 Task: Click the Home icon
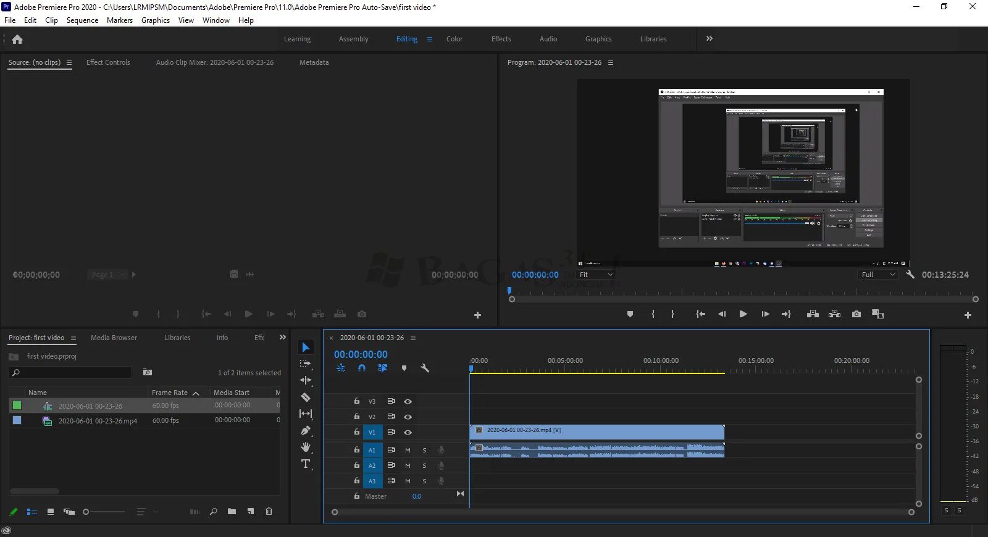coord(17,40)
